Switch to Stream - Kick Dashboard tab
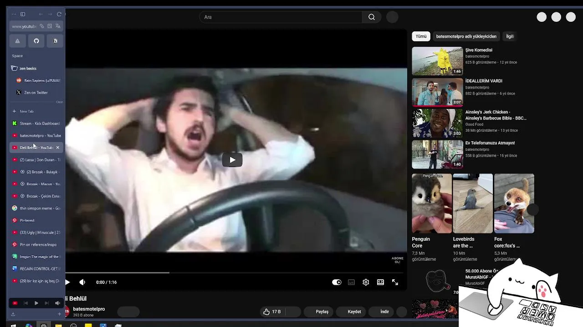 tap(36, 124)
